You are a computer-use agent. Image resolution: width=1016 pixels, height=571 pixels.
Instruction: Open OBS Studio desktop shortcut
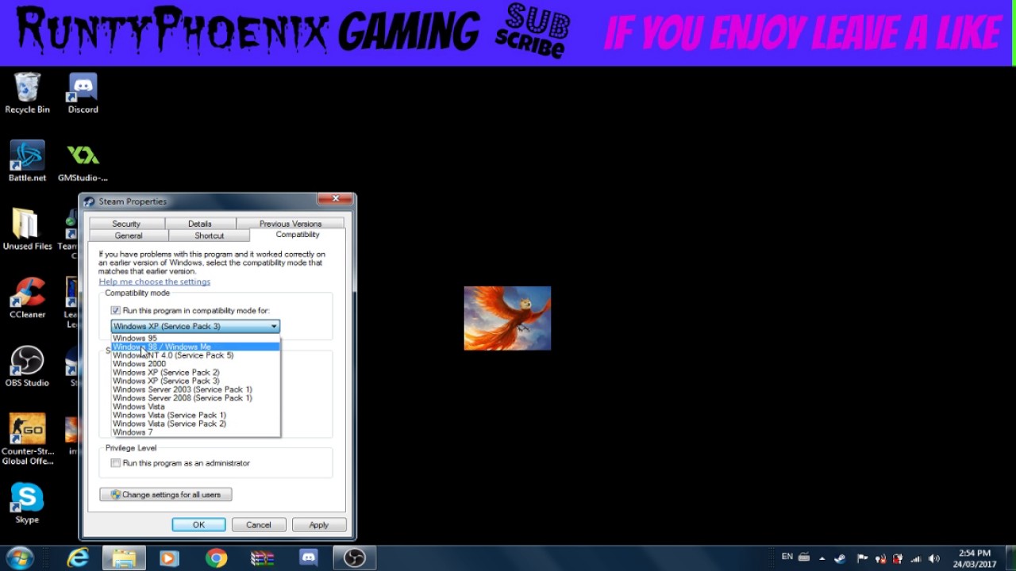click(27, 366)
